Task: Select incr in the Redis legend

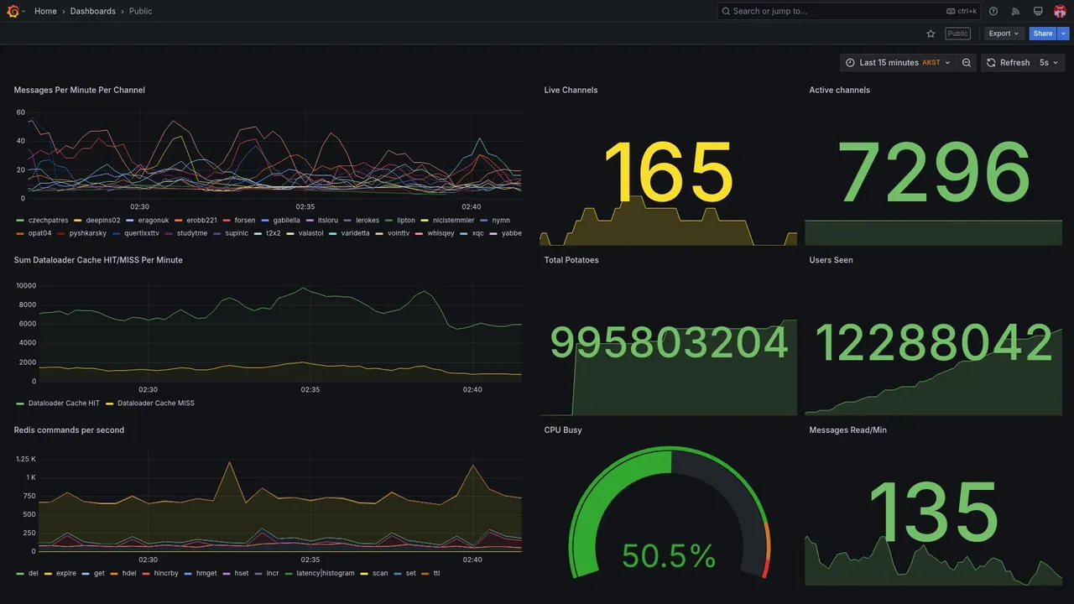Action: [273, 574]
